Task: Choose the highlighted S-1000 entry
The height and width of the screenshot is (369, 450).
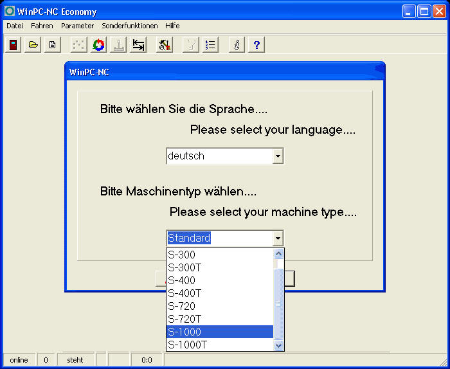Action: click(x=220, y=332)
